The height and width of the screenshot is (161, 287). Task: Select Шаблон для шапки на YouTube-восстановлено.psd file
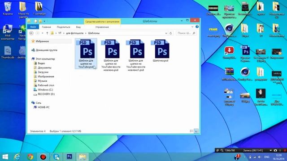(111, 55)
